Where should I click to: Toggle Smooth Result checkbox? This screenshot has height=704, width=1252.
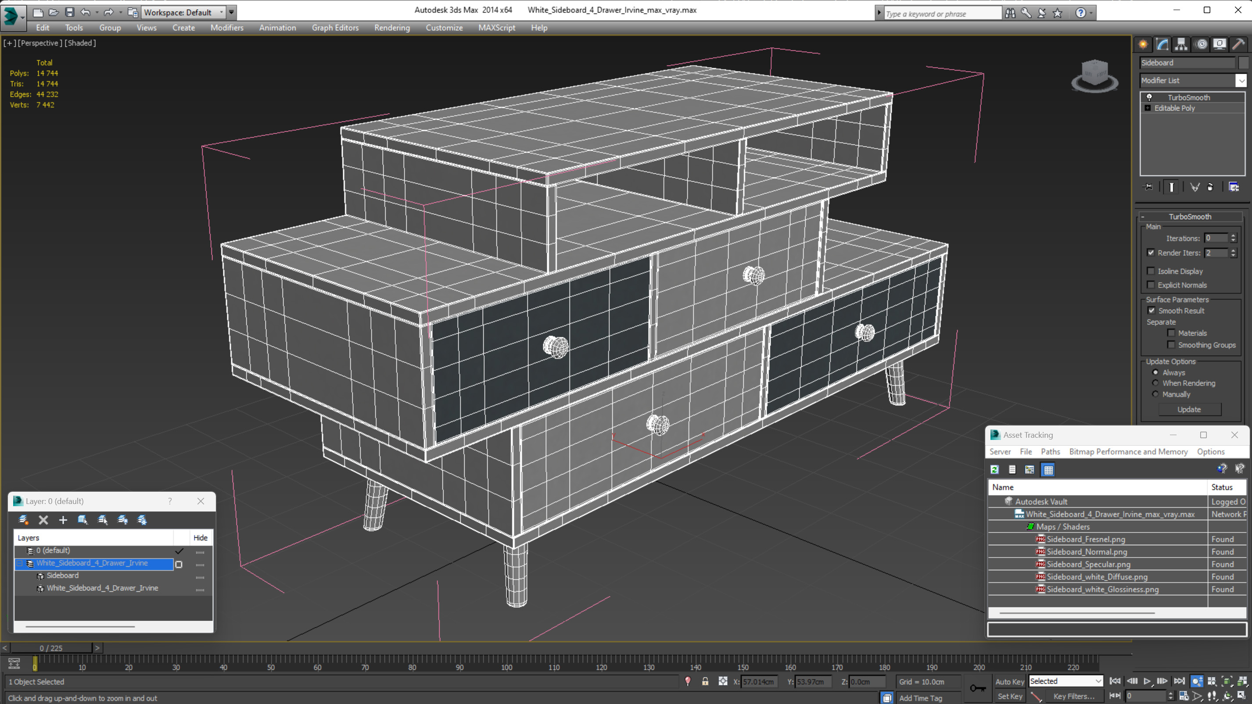1151,311
